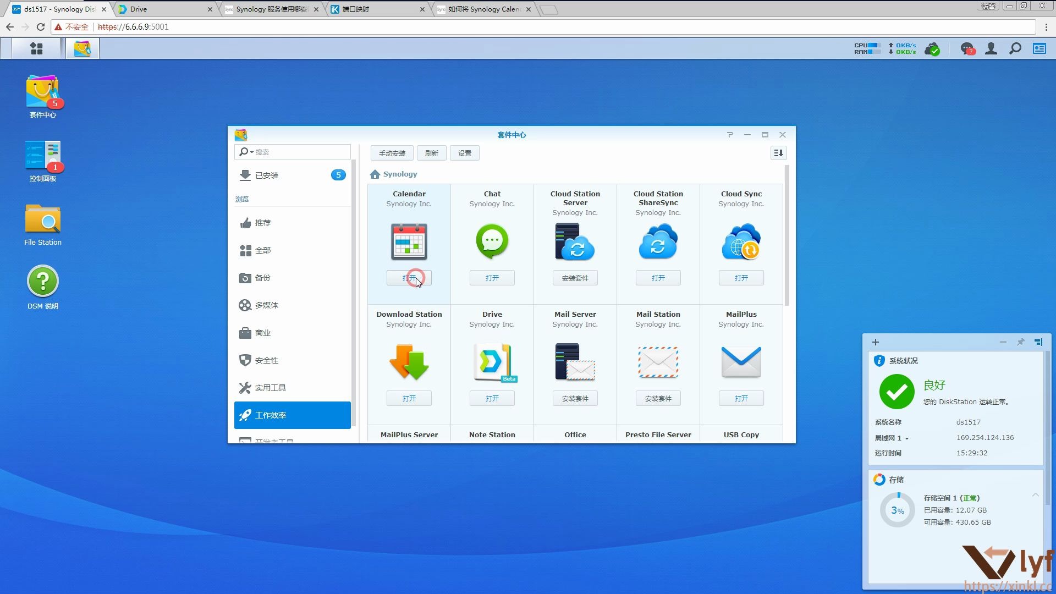The image size is (1056, 594).
Task: Open 控制面板 desktop shortcut
Action: coord(43,161)
